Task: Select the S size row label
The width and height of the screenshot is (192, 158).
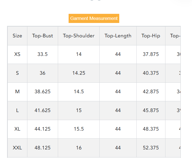Action: 17,73
